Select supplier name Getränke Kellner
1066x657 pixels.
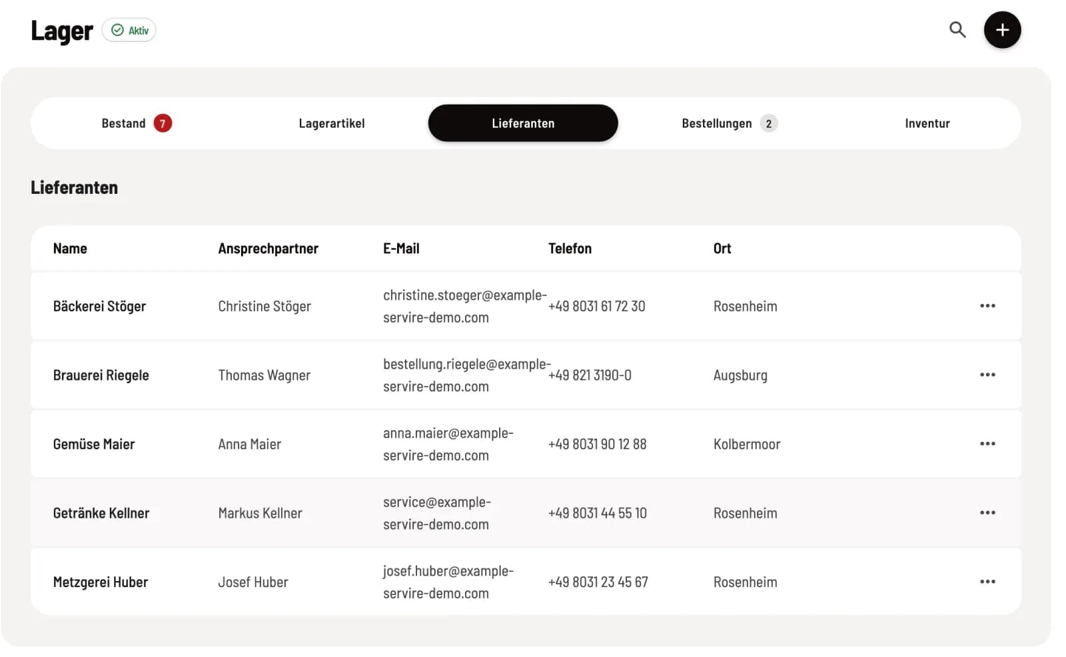(x=101, y=513)
